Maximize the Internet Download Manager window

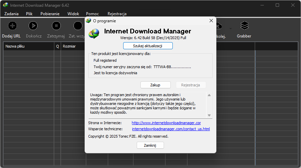(x=277, y=5)
